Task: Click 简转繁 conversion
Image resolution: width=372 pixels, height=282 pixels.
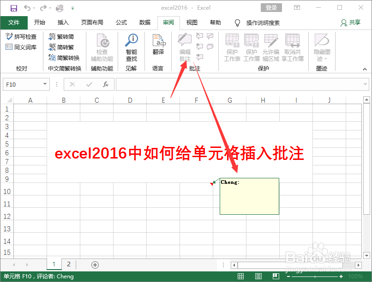Action: 61,47
